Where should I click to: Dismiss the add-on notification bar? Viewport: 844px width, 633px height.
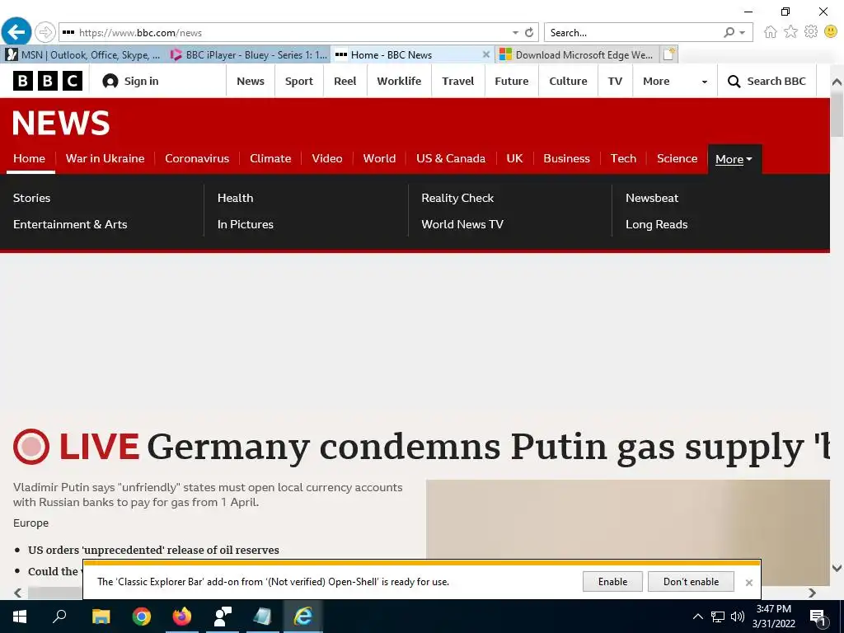coord(748,583)
